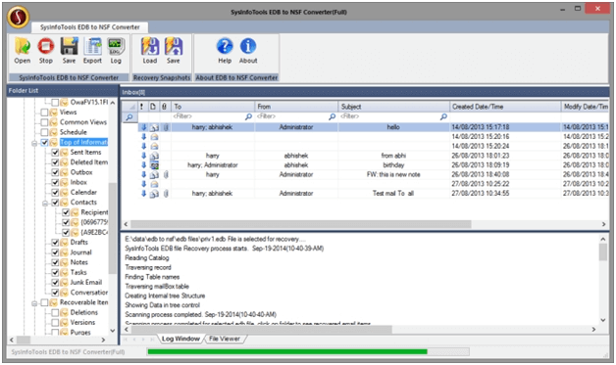This screenshot has width=616, height=365.
Task: Uncheck the Sent Items folder checkbox
Action: pos(55,152)
